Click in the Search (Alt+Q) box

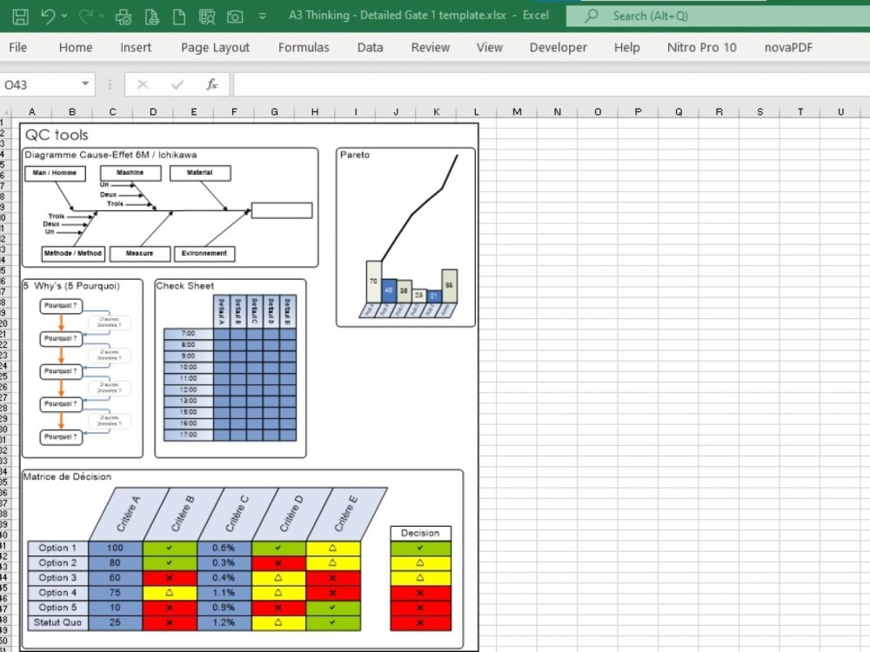[x=718, y=16]
